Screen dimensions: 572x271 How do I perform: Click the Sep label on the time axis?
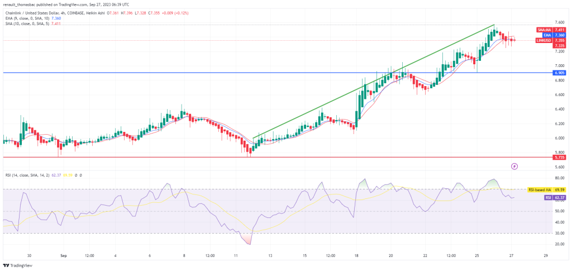coord(63,255)
